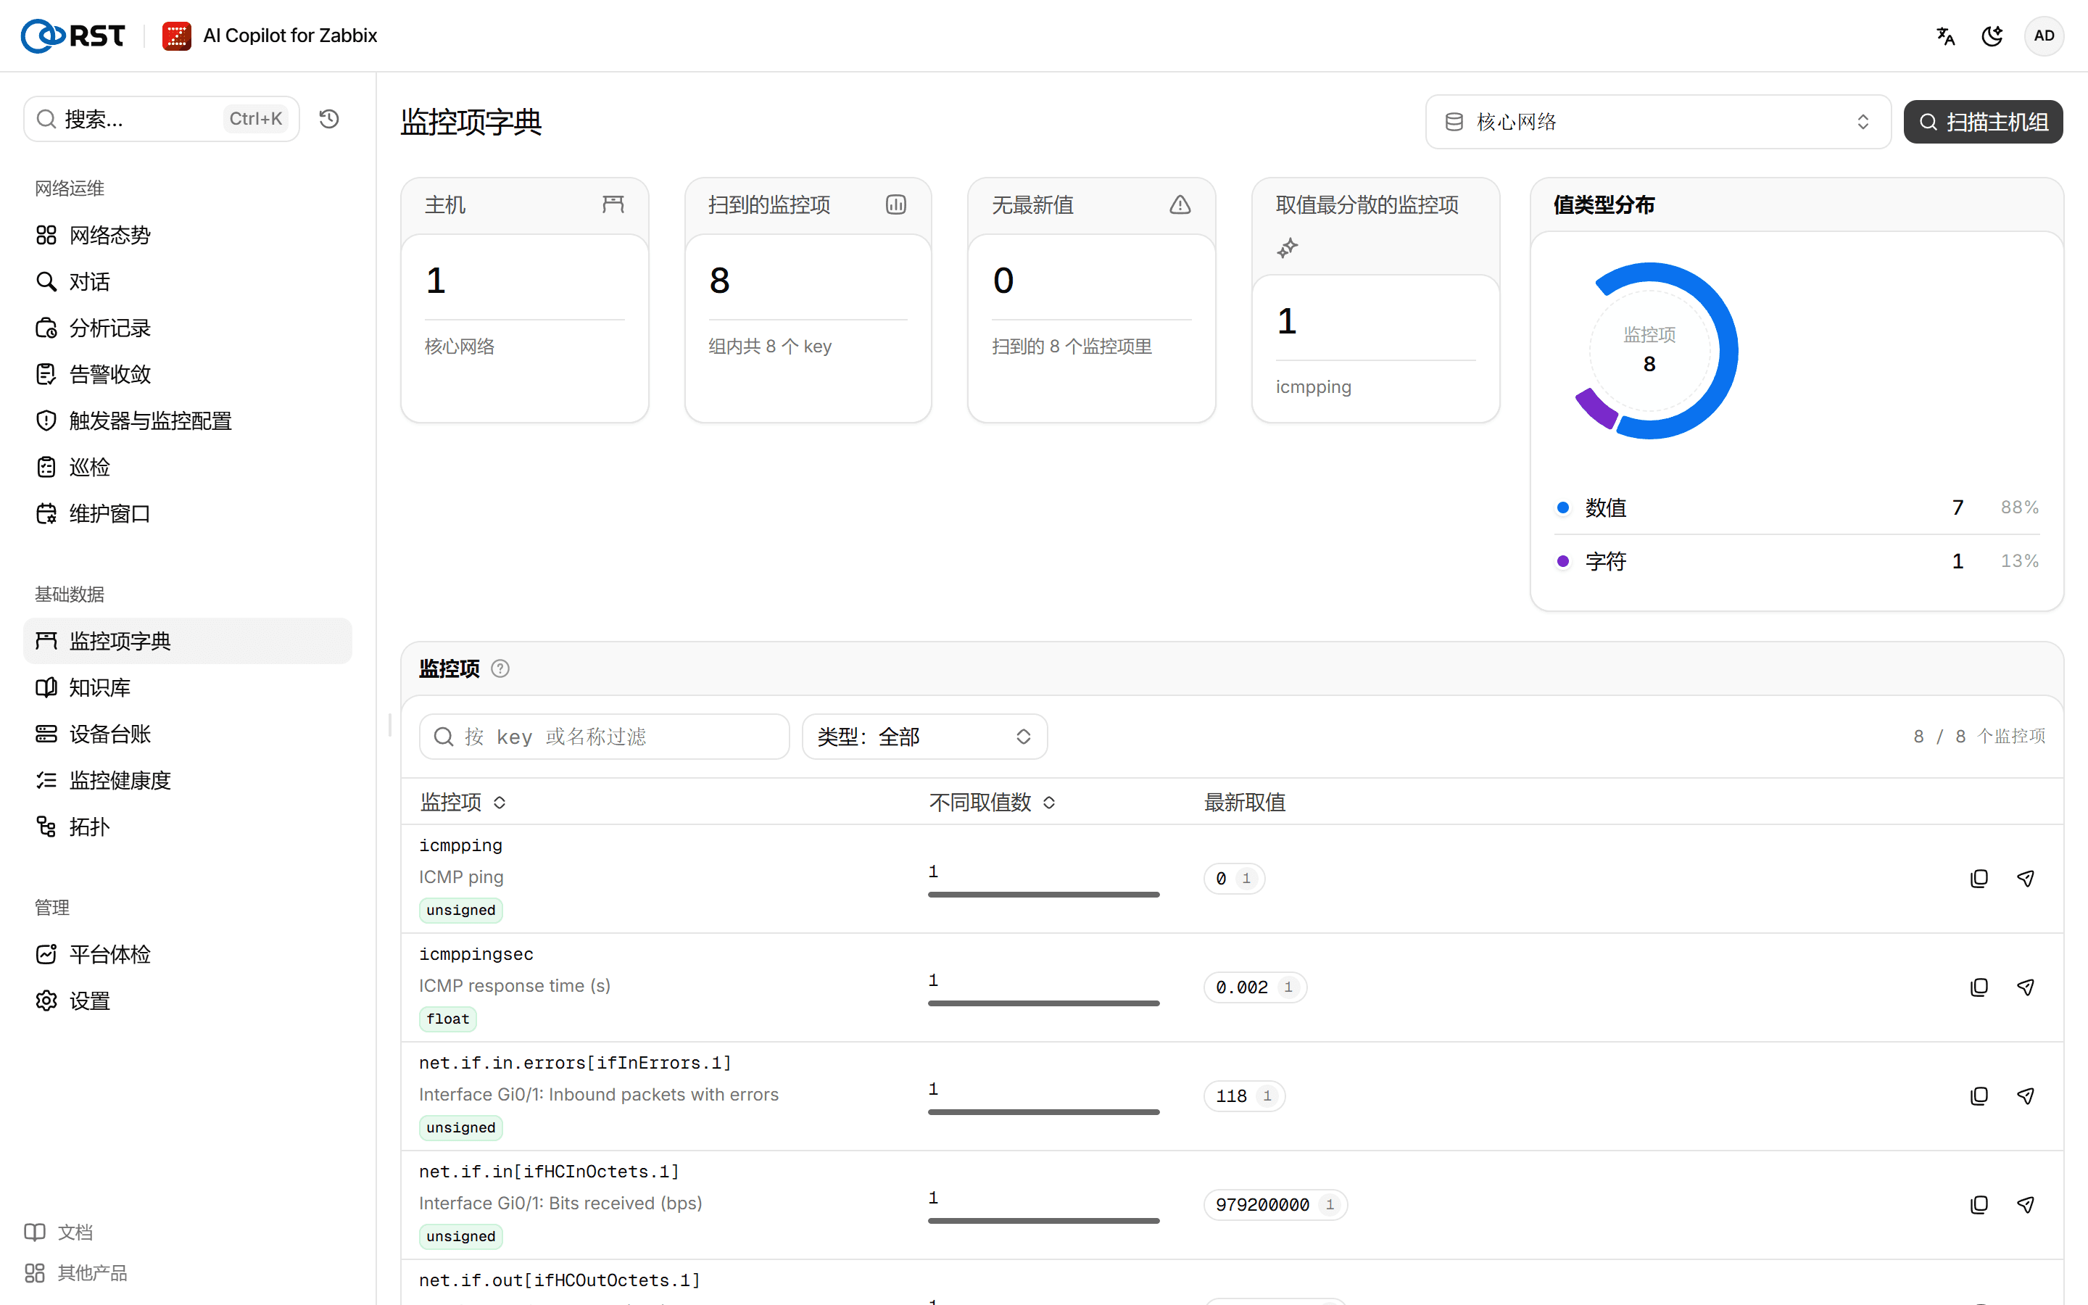Viewport: 2088px width, 1305px height.
Task: Click the key or name filter field
Action: [604, 736]
